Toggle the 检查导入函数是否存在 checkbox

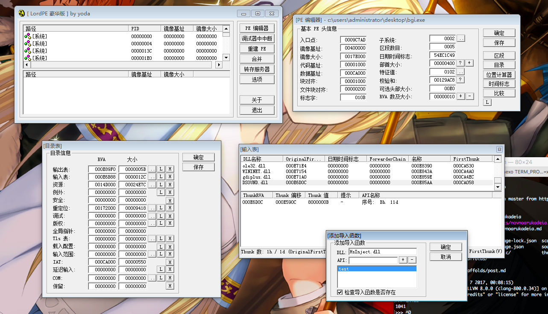[x=340, y=292]
